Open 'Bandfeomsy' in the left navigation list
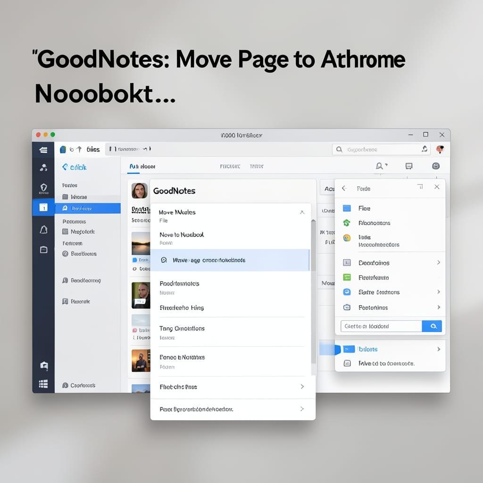The image size is (483, 483). pyautogui.click(x=82, y=280)
